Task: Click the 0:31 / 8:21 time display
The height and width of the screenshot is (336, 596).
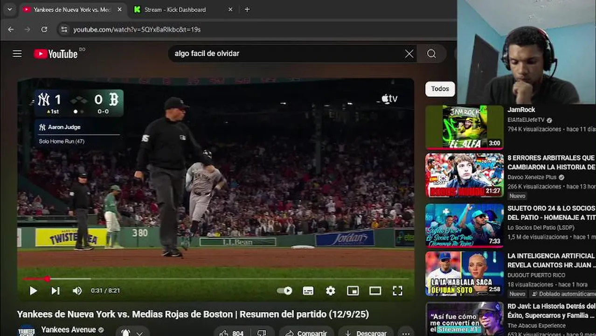Action: (x=105, y=291)
